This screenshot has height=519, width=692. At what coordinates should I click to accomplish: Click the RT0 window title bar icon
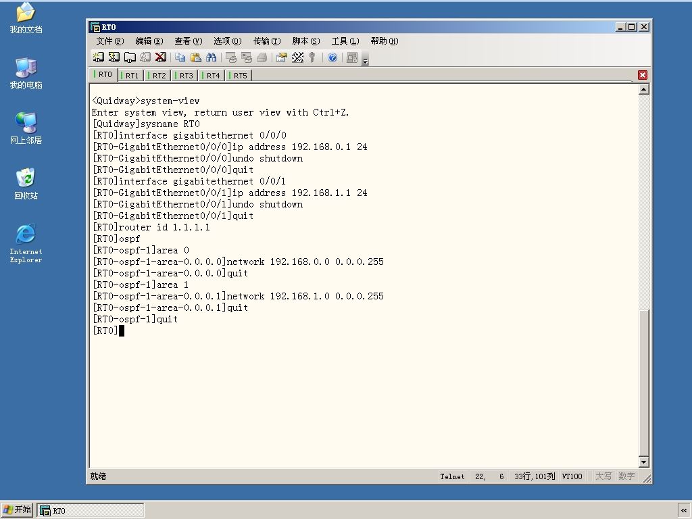[x=95, y=27]
